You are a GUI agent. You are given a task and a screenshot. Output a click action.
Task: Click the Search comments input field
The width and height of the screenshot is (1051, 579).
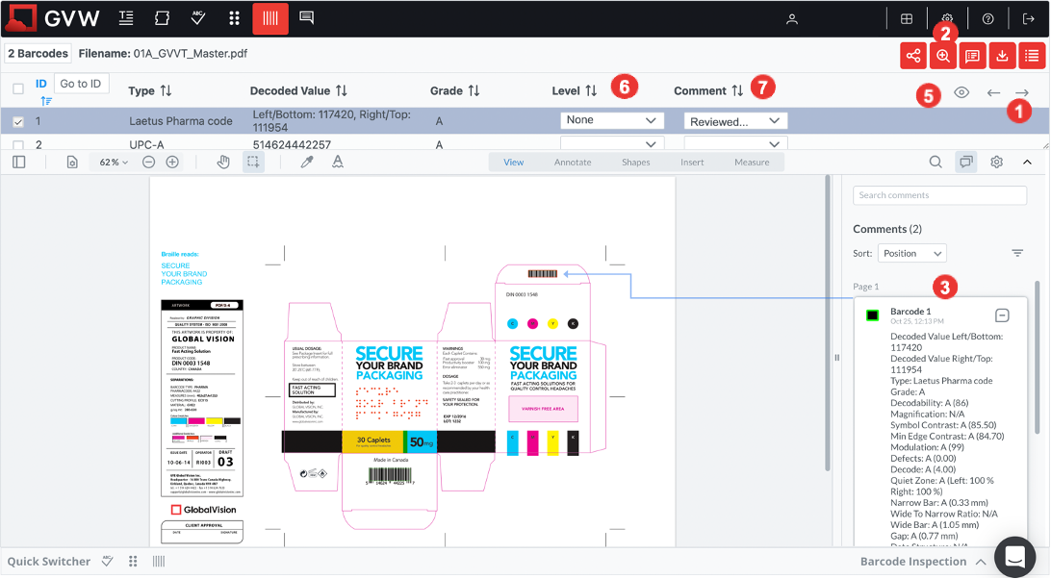pyautogui.click(x=939, y=195)
